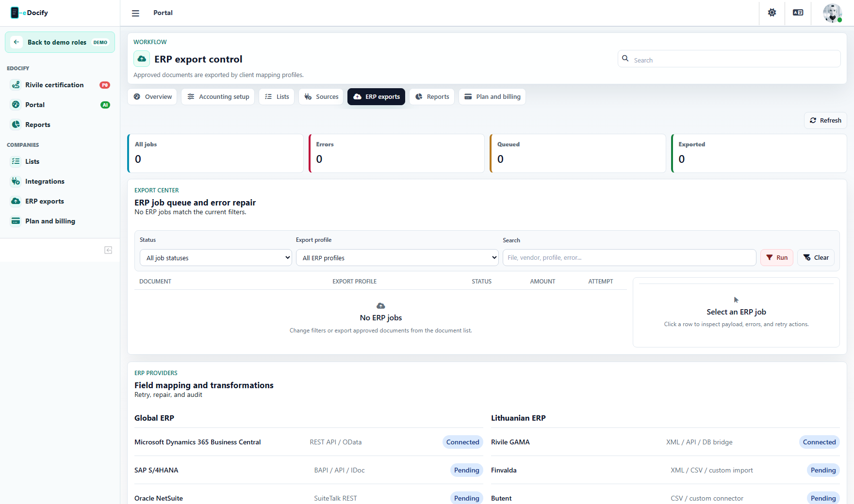Open the All ERP profiles dropdown

pos(397,258)
